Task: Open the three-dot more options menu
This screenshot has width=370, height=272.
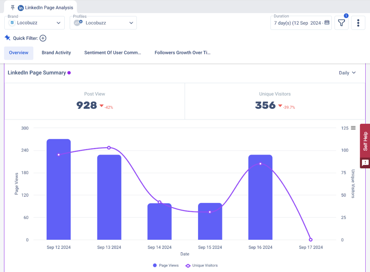Action: click(x=358, y=23)
